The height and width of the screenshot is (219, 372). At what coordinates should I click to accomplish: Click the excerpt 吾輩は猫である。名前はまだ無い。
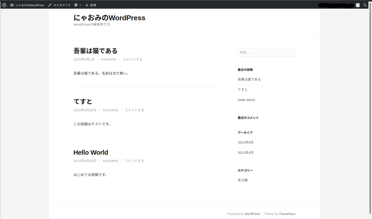[101, 74]
